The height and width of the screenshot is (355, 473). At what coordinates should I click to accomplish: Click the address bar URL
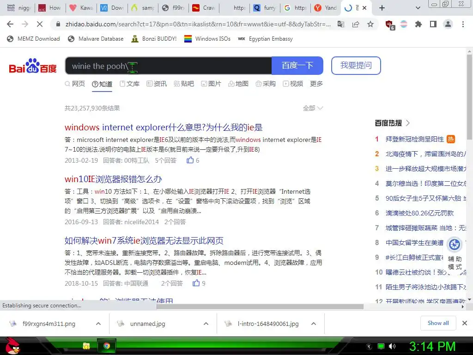[198, 24]
